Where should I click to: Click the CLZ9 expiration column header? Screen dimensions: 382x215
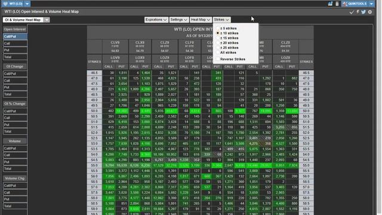[165, 47]
